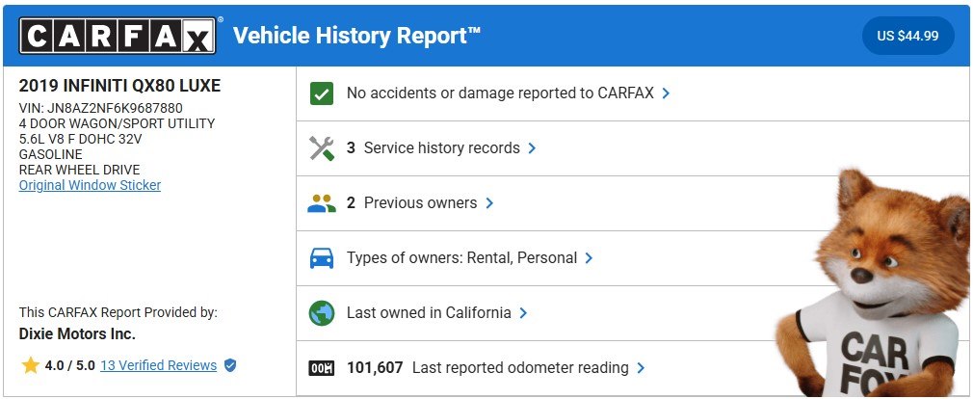Click the globe Last owned icon
This screenshot has width=973, height=399.
[322, 313]
